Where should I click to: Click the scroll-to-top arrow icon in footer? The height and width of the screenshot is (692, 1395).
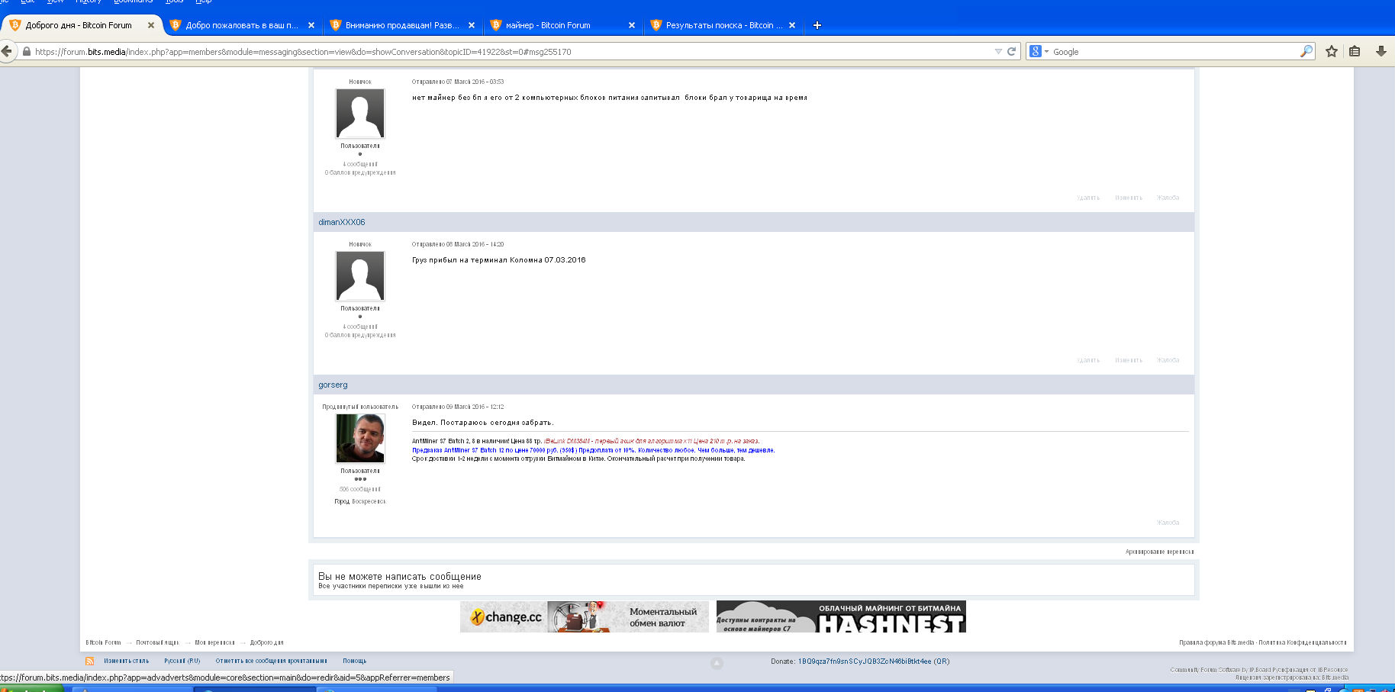pos(717,663)
